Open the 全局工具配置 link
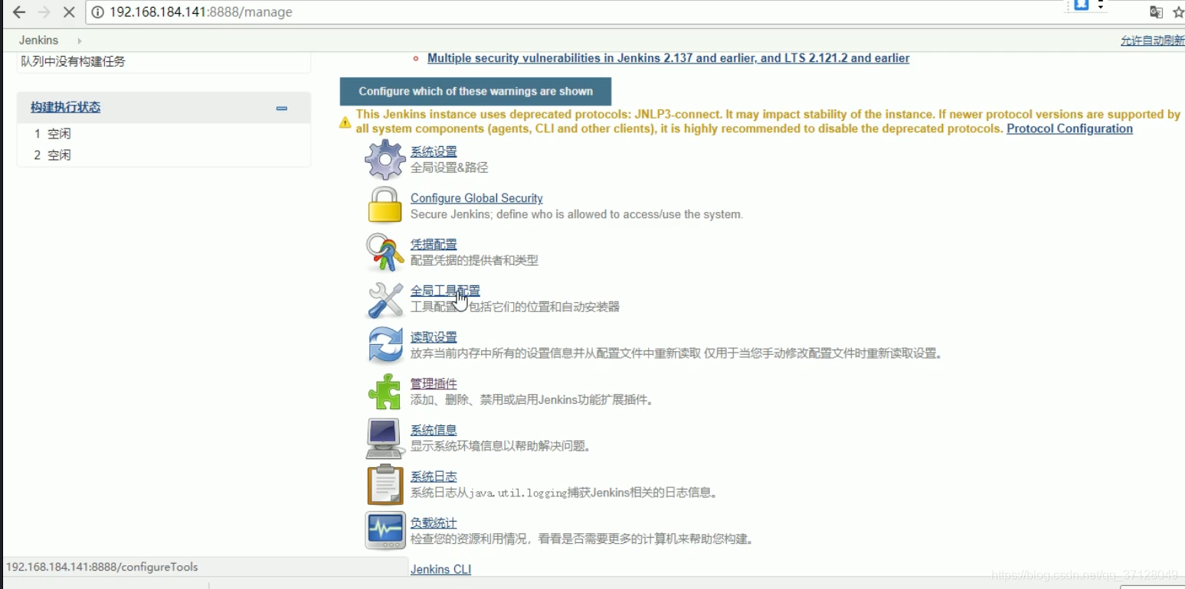Screen dimensions: 1185x589 point(445,291)
